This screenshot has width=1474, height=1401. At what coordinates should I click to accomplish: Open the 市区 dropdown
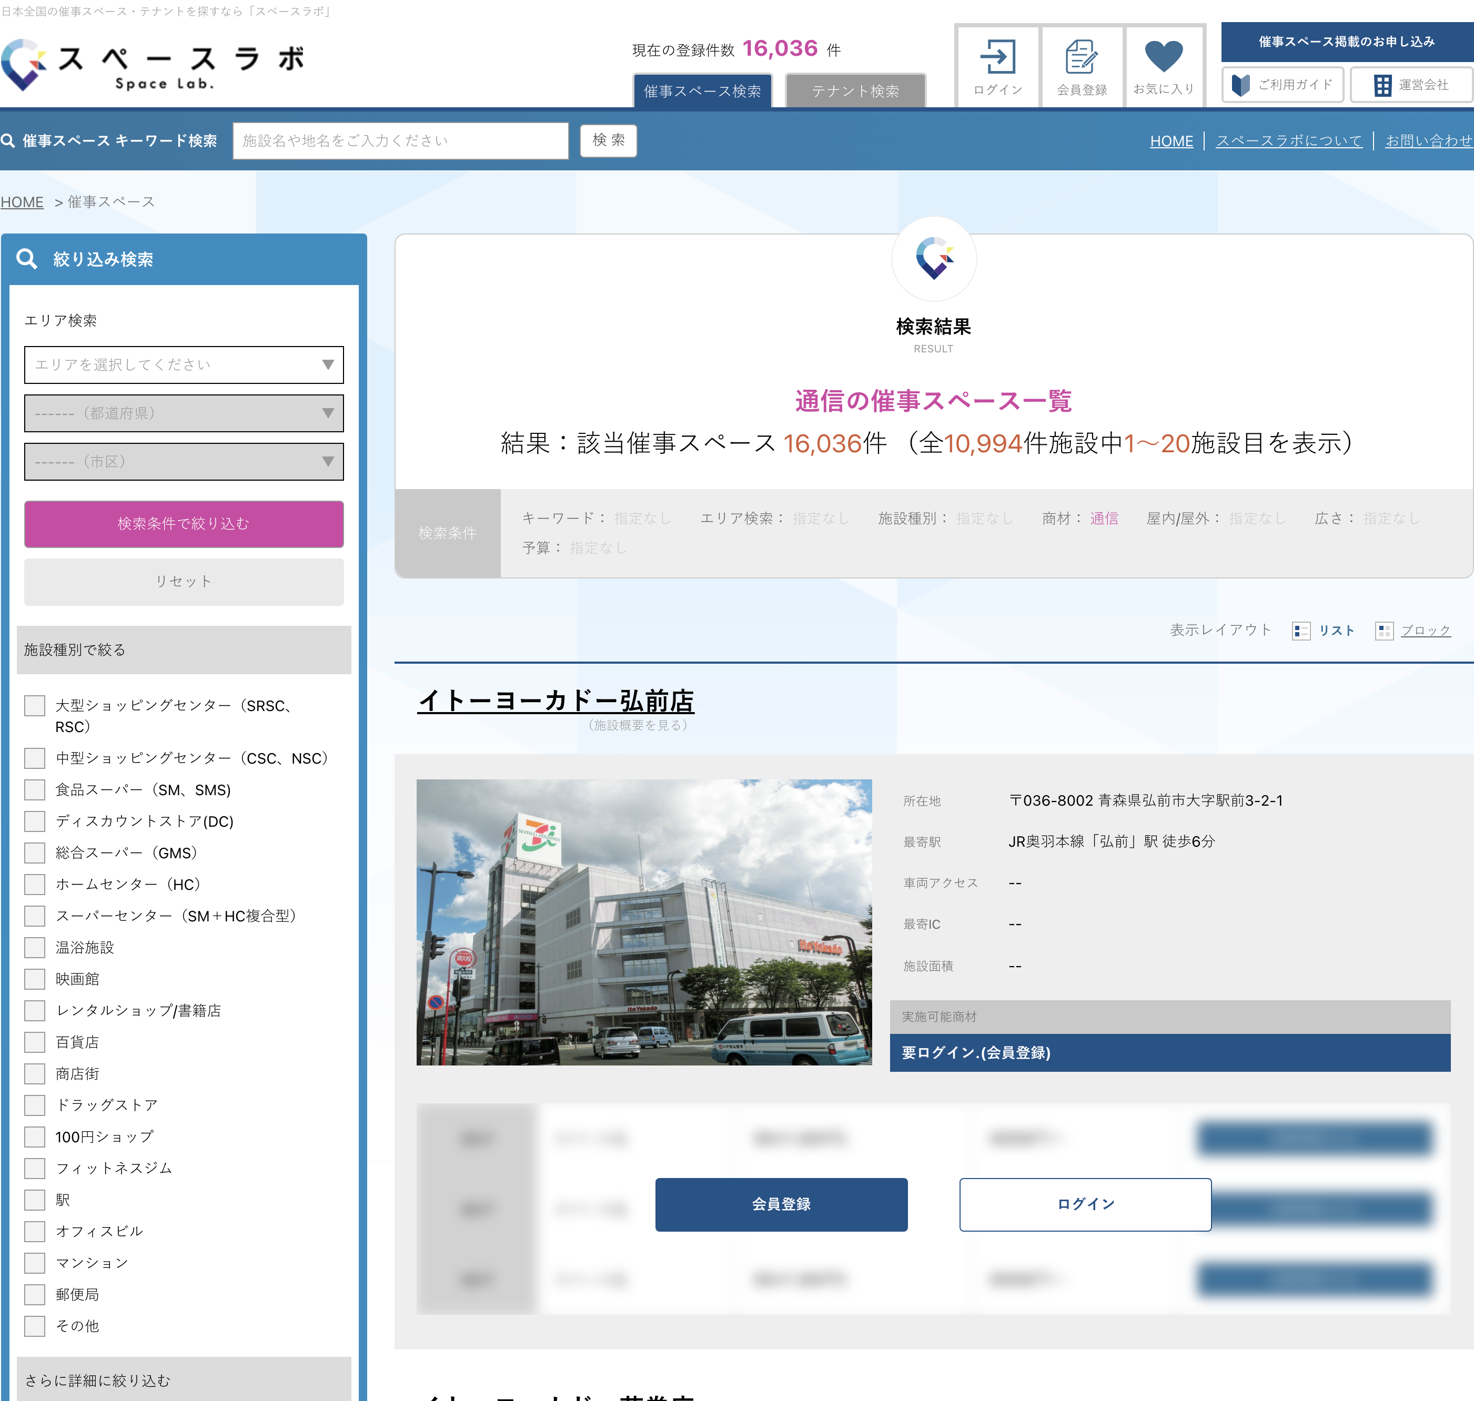pos(184,462)
